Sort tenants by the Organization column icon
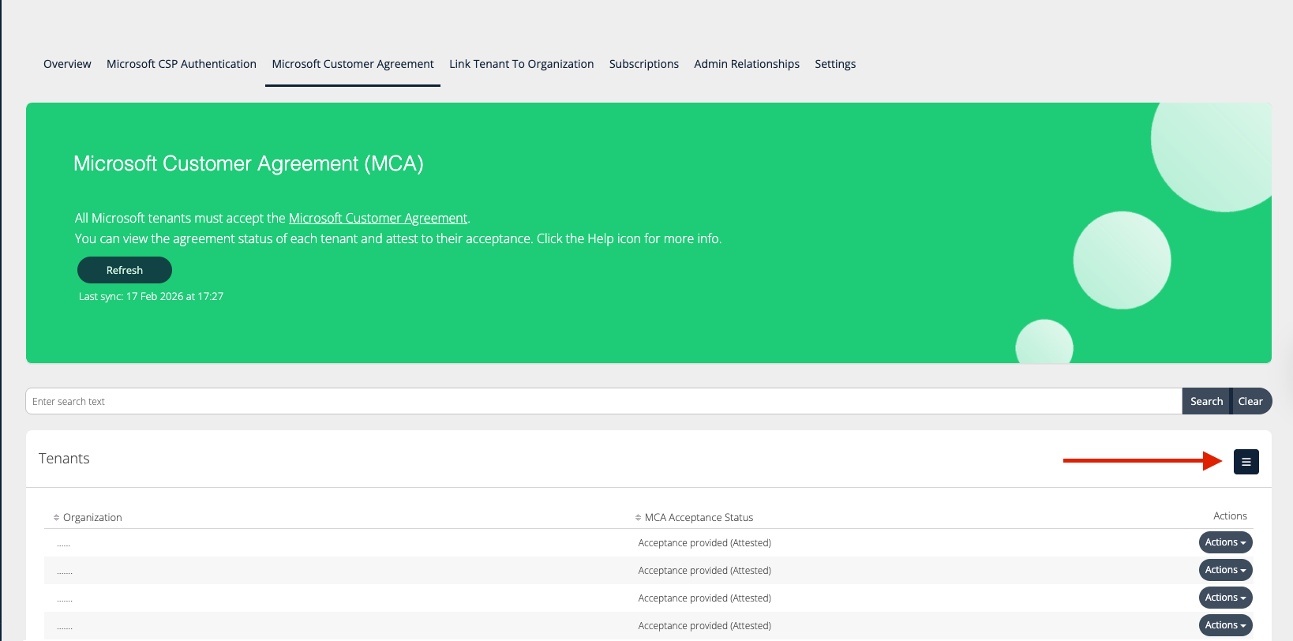Screen dimensions: 1293x641 56,518
